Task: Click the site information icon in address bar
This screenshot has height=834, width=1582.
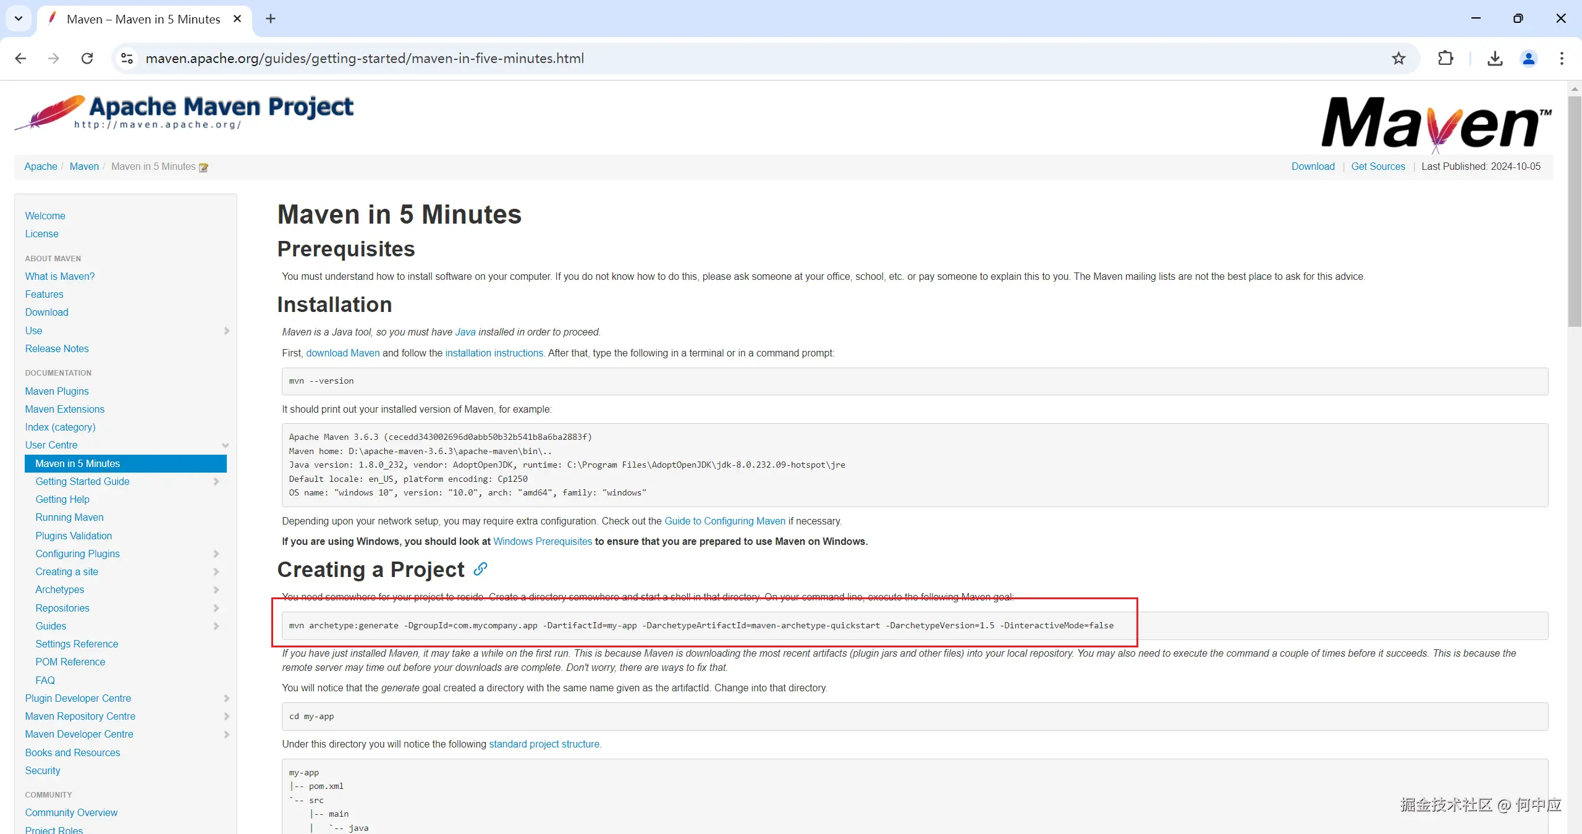Action: [127, 58]
